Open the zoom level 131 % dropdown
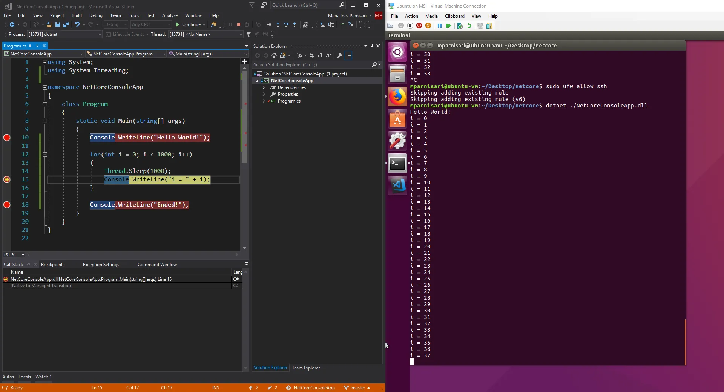This screenshot has height=392, width=724. [14, 255]
